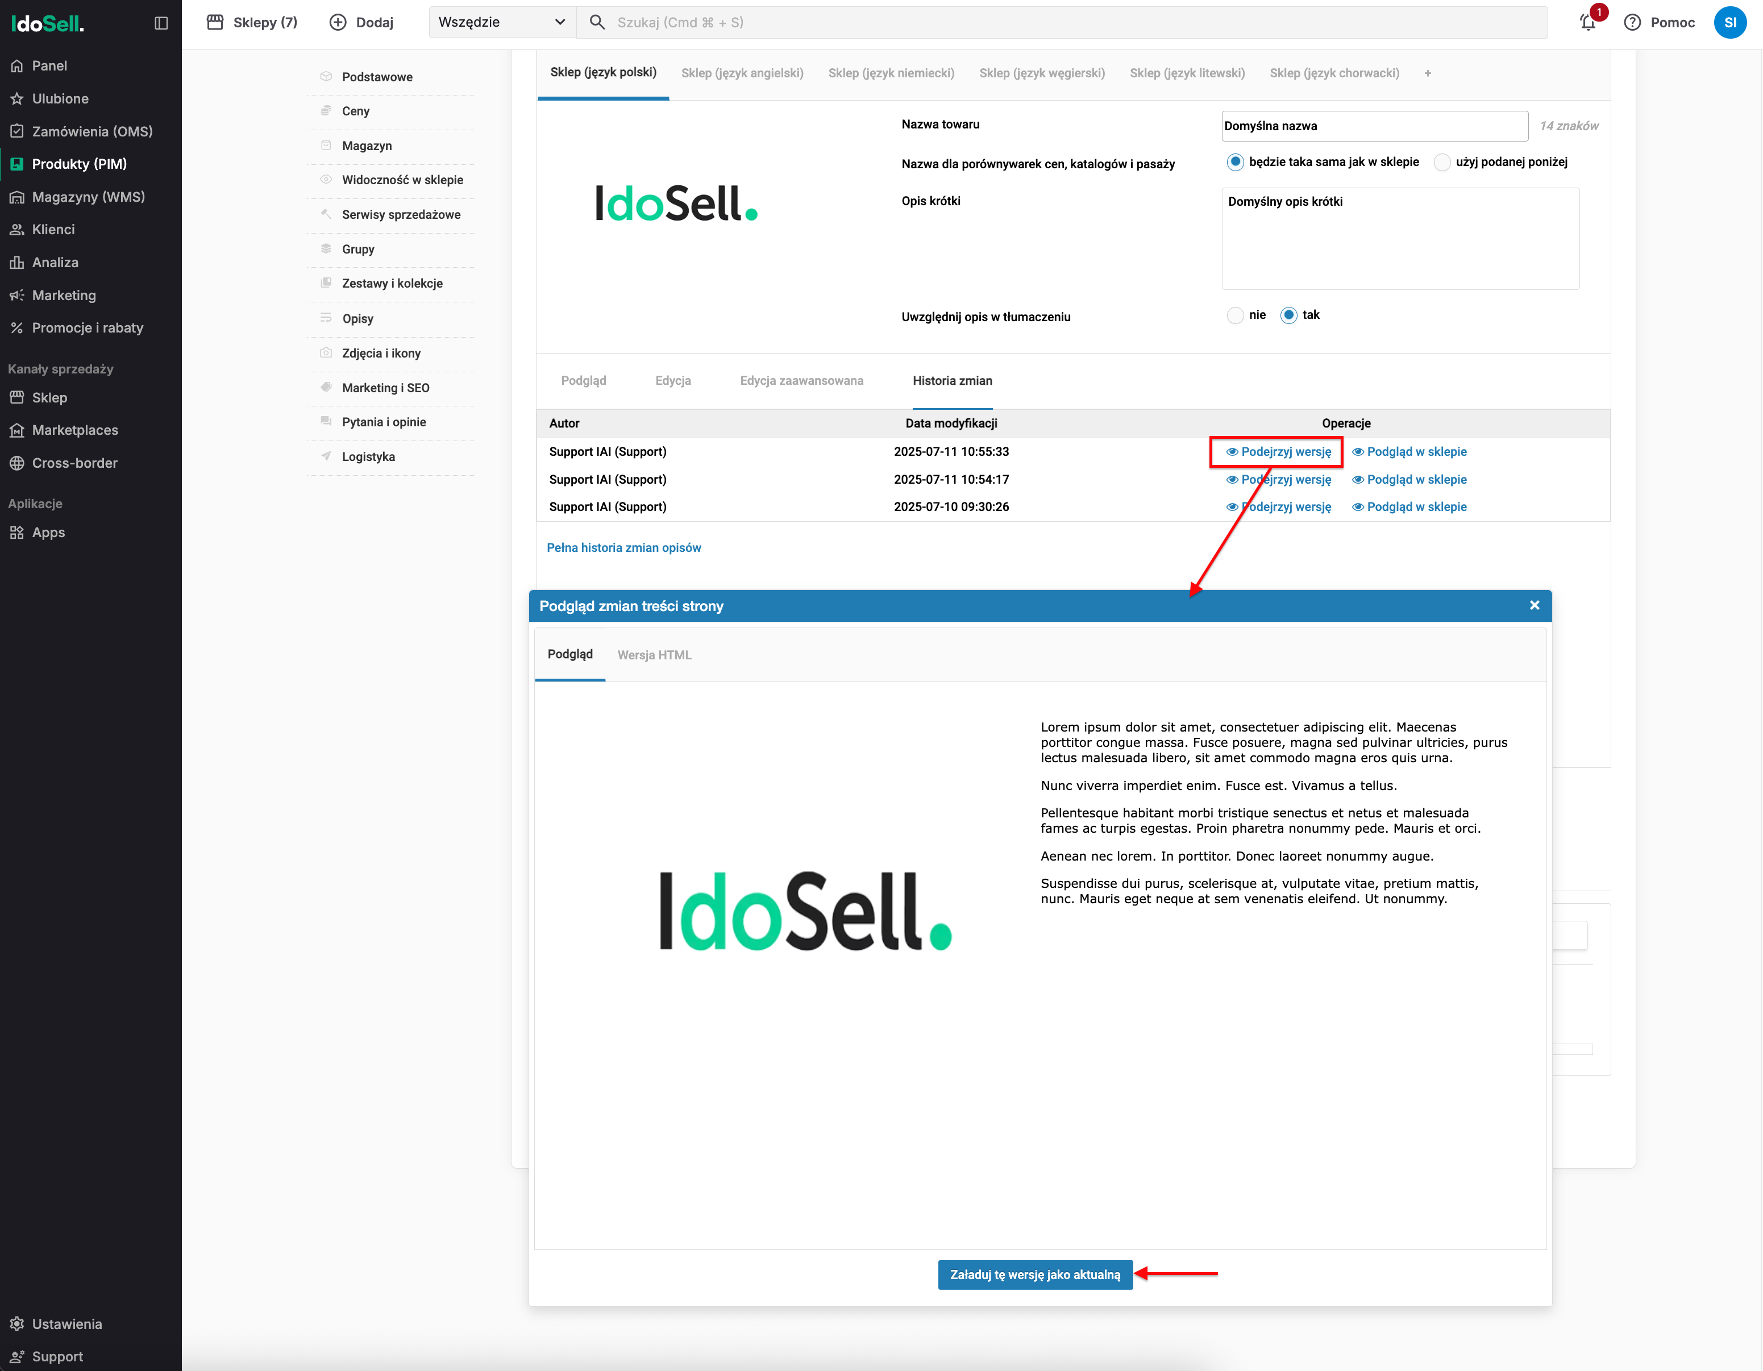Click the Nazwa towaru input field

point(1375,126)
